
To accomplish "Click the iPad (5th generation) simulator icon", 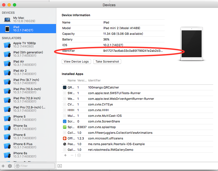I will tap(7, 54).
